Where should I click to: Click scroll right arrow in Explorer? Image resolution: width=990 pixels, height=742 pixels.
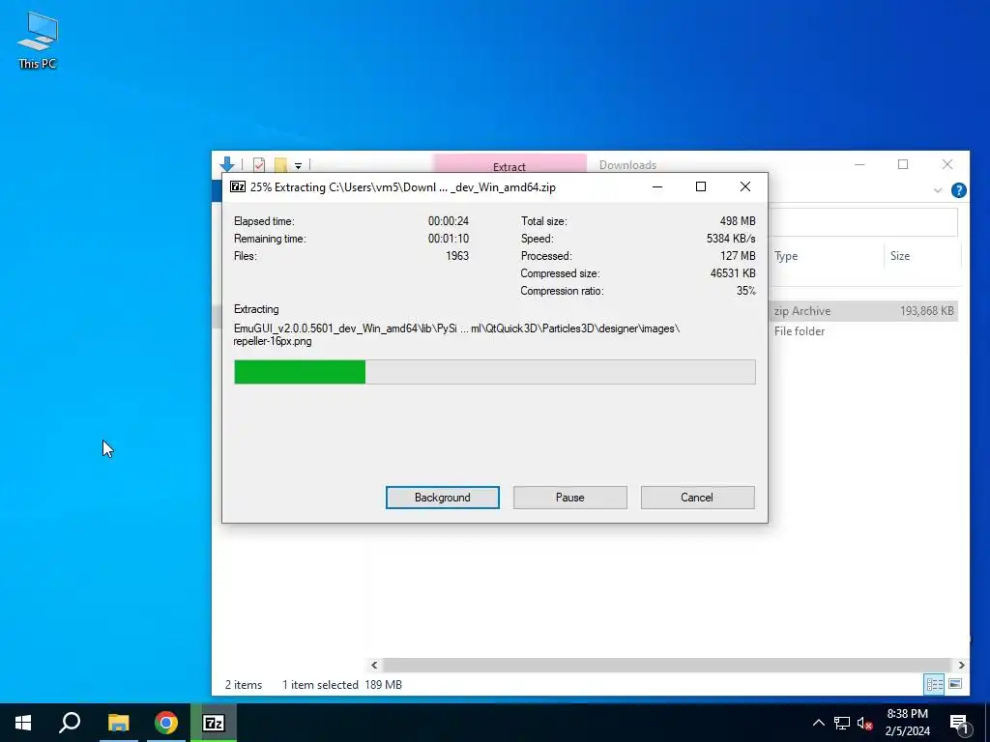pos(962,665)
